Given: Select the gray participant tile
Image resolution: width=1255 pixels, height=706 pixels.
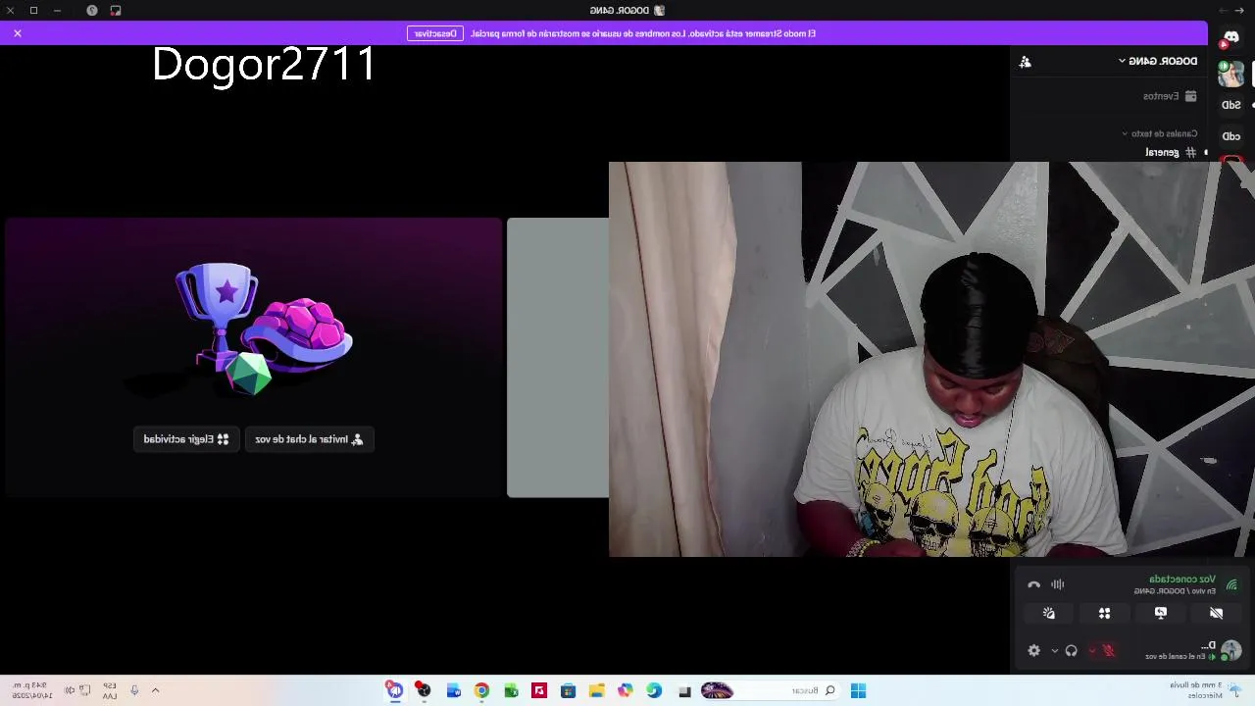Looking at the screenshot, I should 557,358.
